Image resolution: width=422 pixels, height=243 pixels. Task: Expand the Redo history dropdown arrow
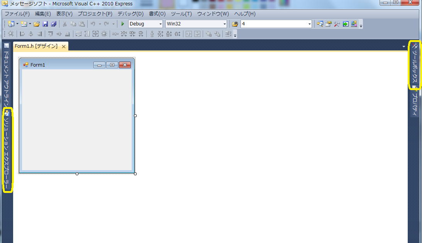pos(113,24)
